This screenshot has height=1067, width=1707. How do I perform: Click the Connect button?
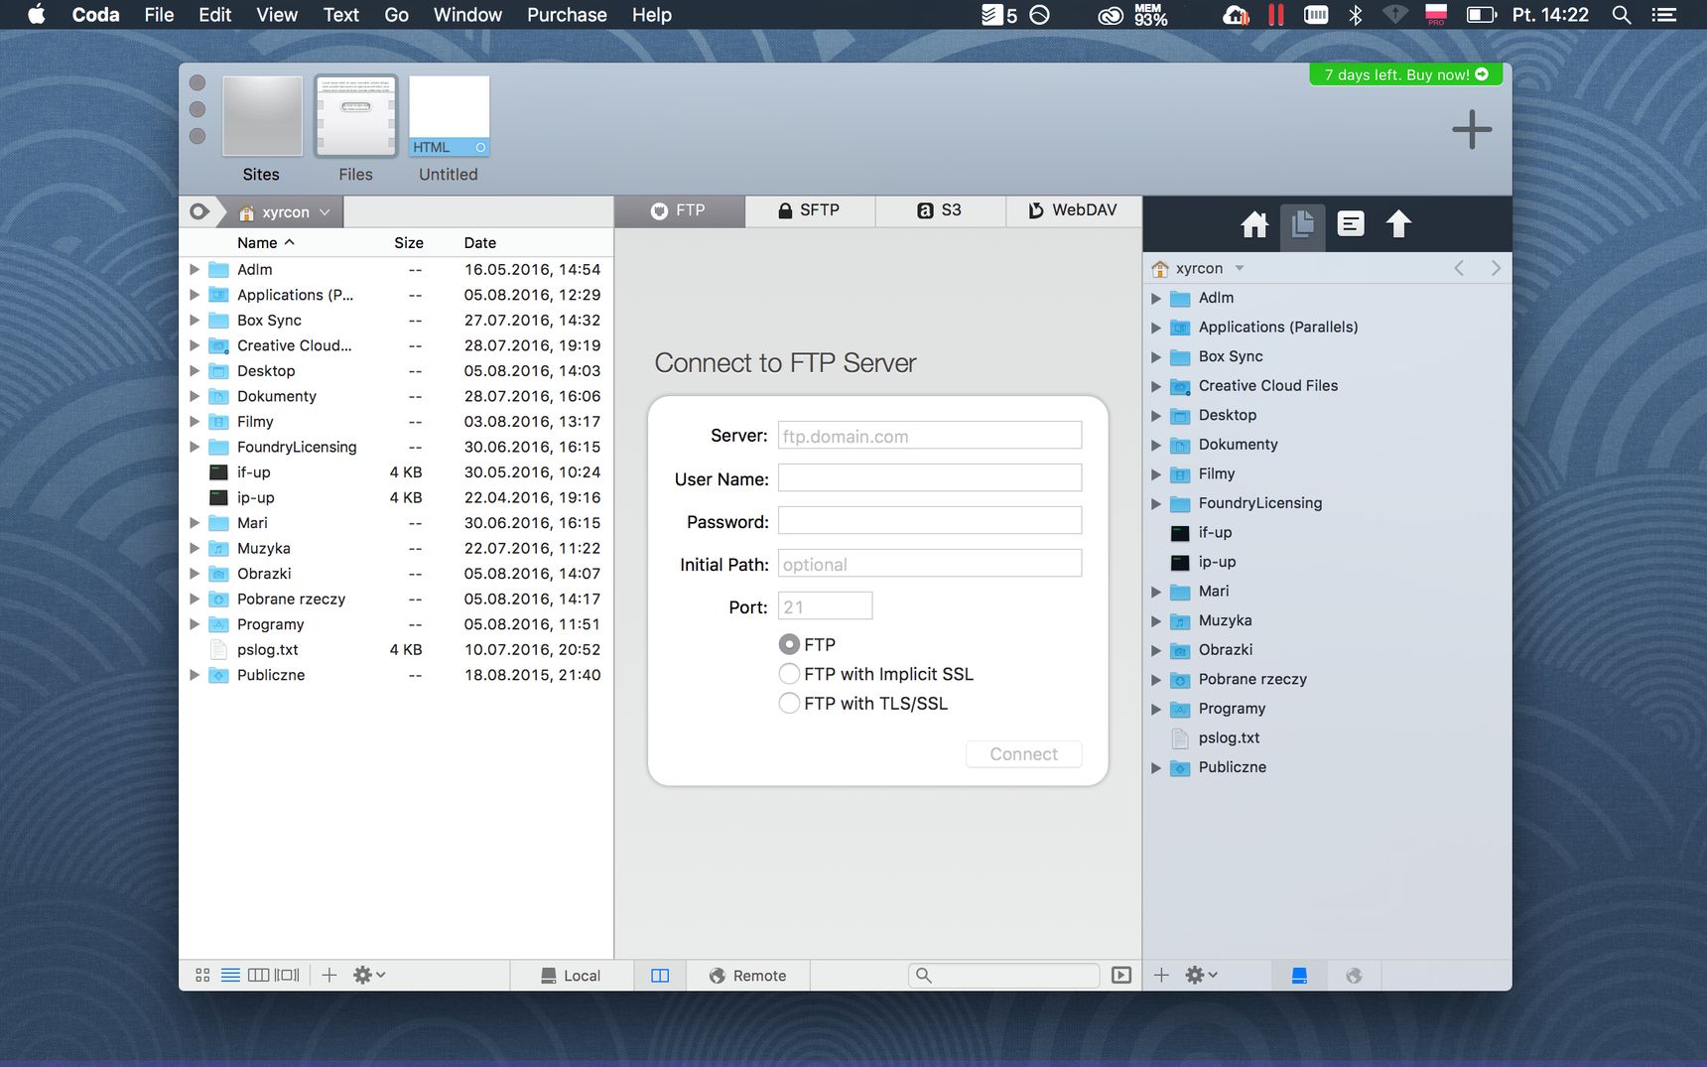click(x=1023, y=754)
